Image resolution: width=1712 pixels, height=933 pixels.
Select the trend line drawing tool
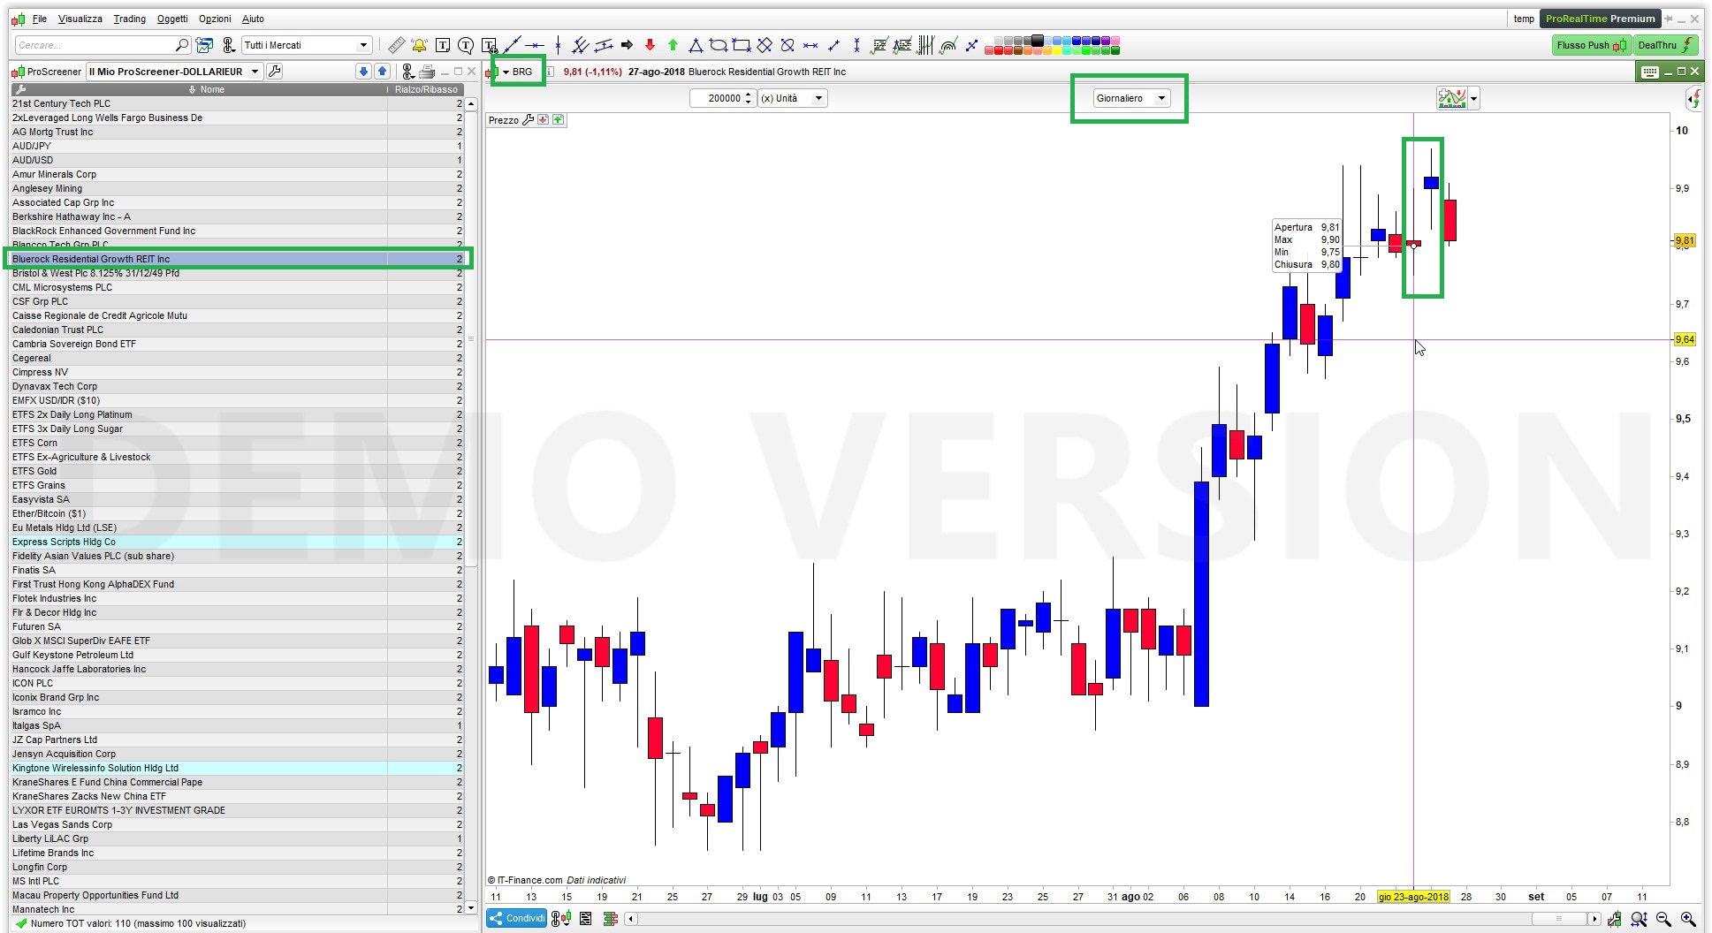[512, 45]
